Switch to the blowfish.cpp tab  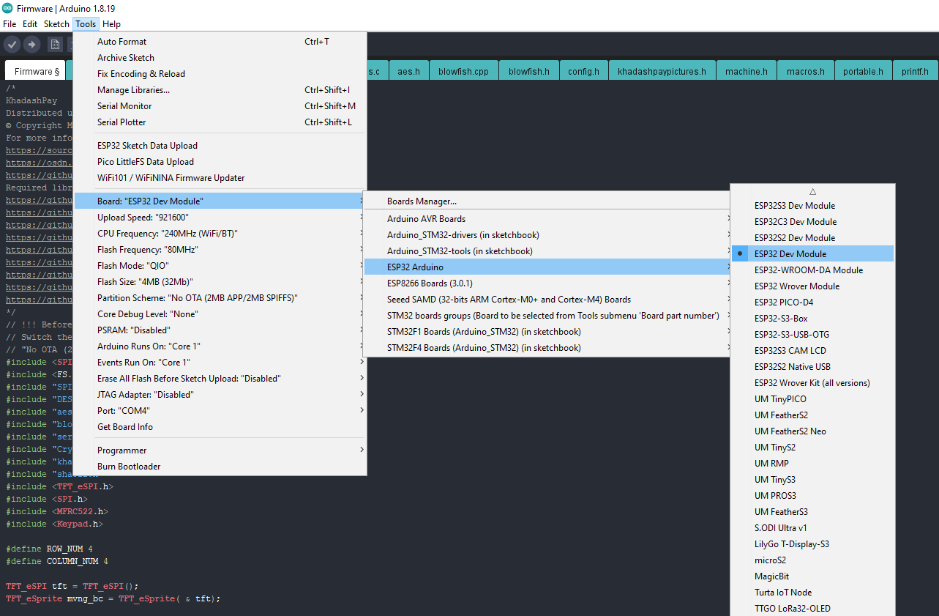(463, 71)
